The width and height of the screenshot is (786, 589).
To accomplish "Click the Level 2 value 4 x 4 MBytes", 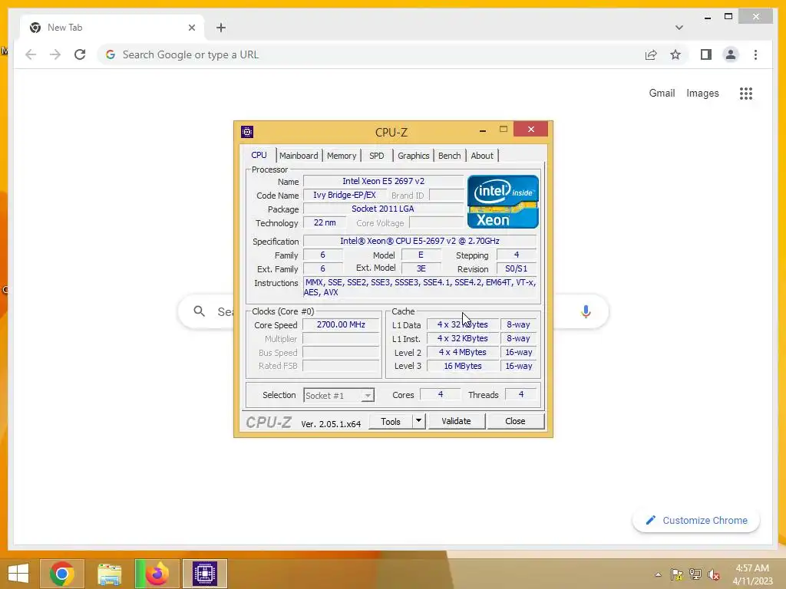I will (x=463, y=352).
